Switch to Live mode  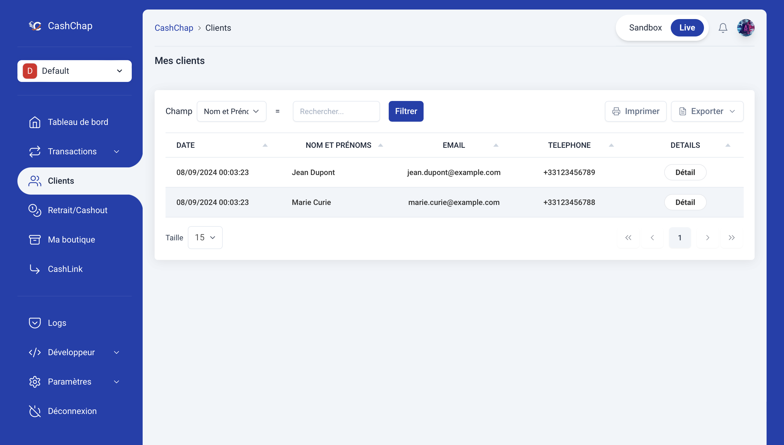[687, 28]
